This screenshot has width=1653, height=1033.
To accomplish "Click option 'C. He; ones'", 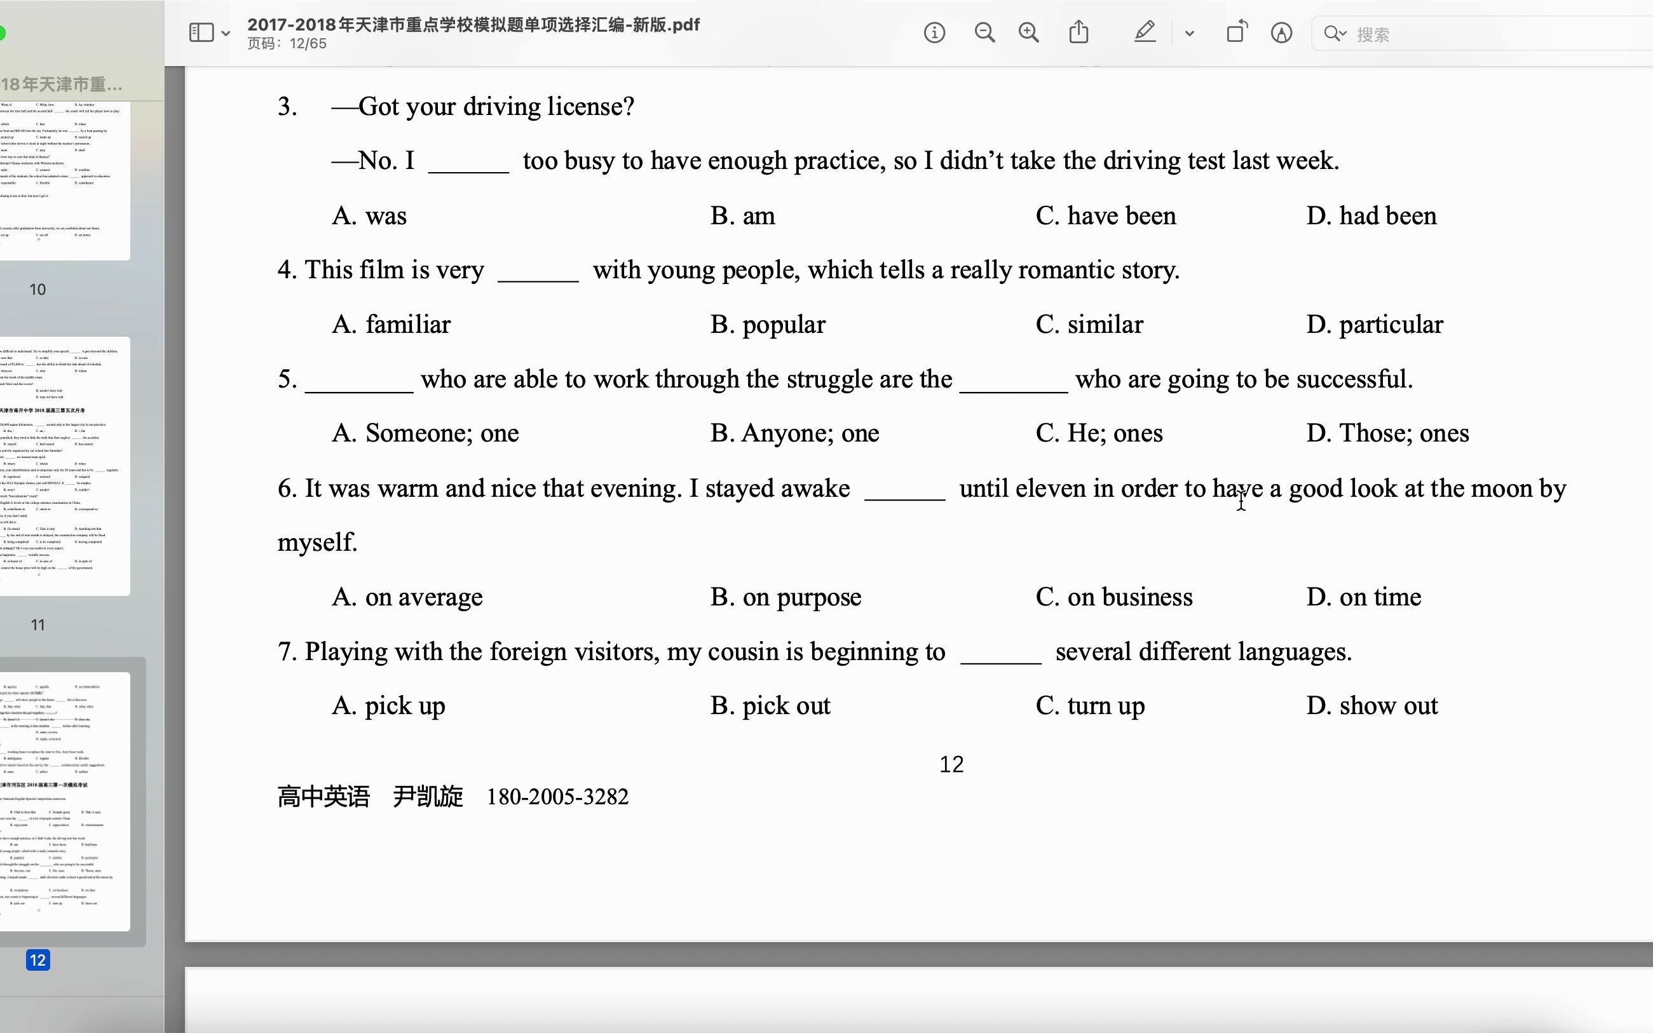I will click(x=1099, y=433).
